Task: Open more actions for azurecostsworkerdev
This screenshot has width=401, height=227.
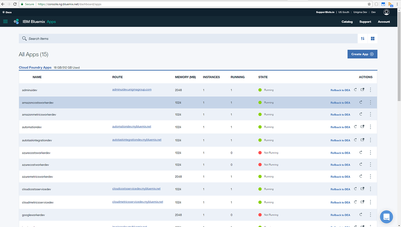Action: 371,152
